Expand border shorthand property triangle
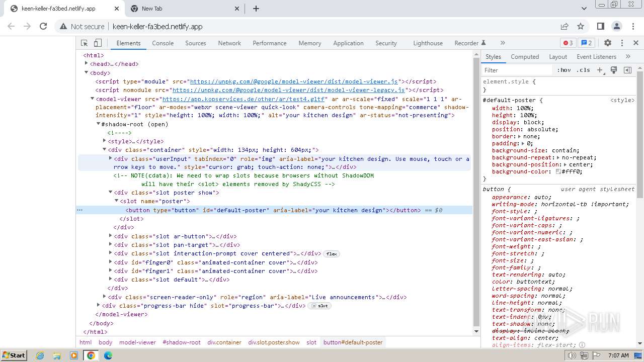Viewport: 644px width, 362px height. pyautogui.click(x=520, y=136)
